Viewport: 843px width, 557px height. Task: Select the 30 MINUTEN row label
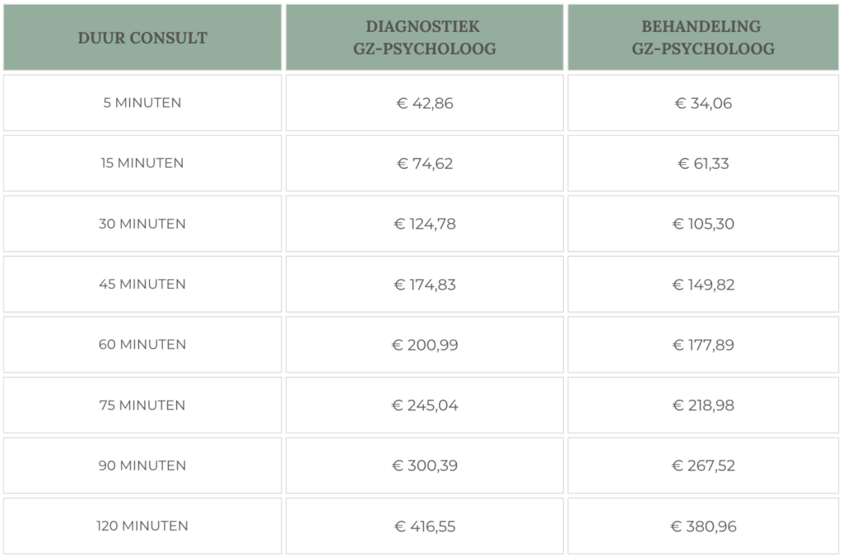pyautogui.click(x=142, y=224)
